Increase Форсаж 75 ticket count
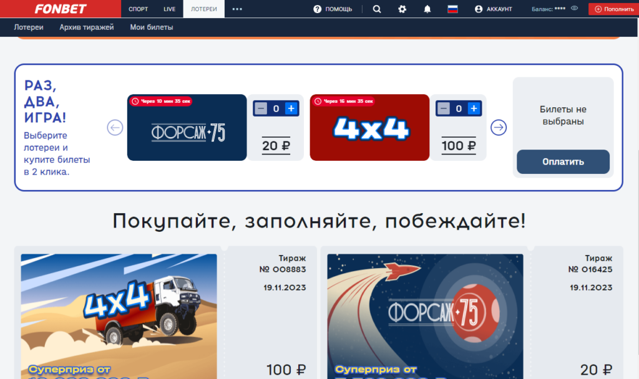This screenshot has height=379, width=639. pos(291,108)
